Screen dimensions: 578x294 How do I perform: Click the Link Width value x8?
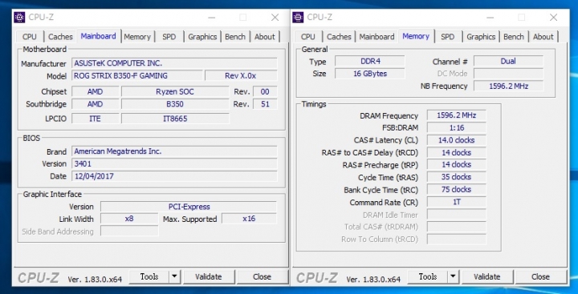point(129,219)
